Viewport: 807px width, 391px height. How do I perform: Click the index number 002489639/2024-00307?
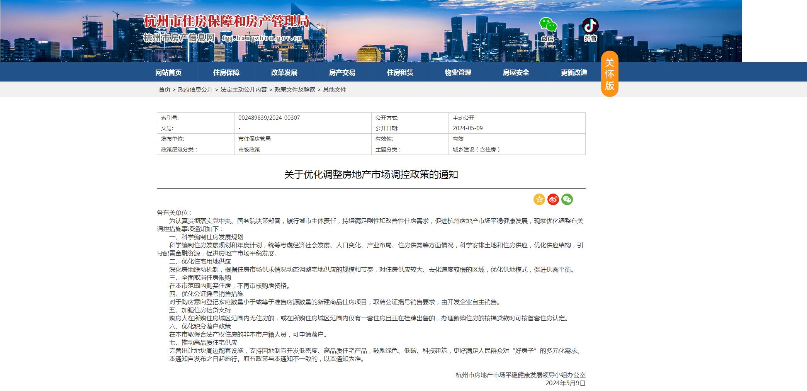tap(269, 118)
